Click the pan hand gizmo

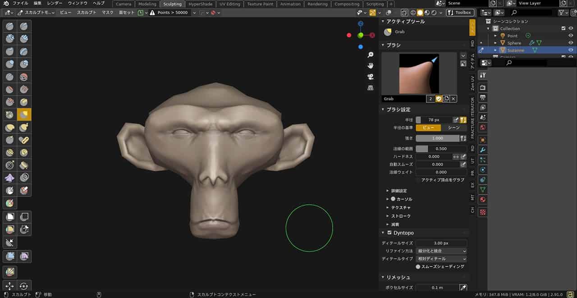[x=371, y=66]
